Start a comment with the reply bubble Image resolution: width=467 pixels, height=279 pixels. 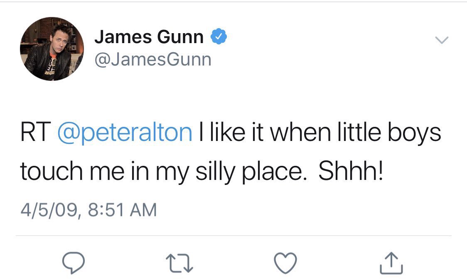point(74,262)
